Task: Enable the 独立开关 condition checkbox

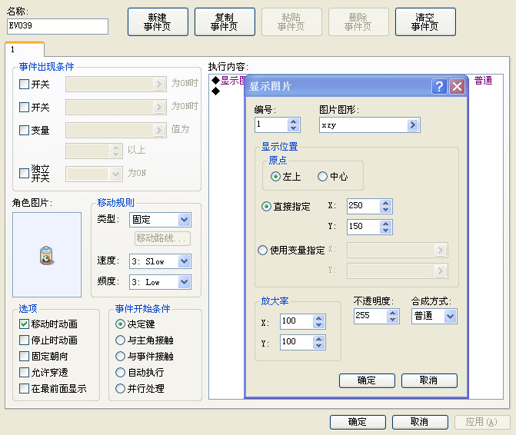Action: (x=24, y=173)
